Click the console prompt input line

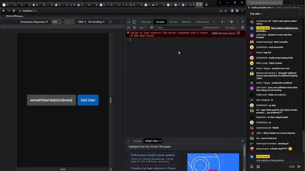(186, 40)
